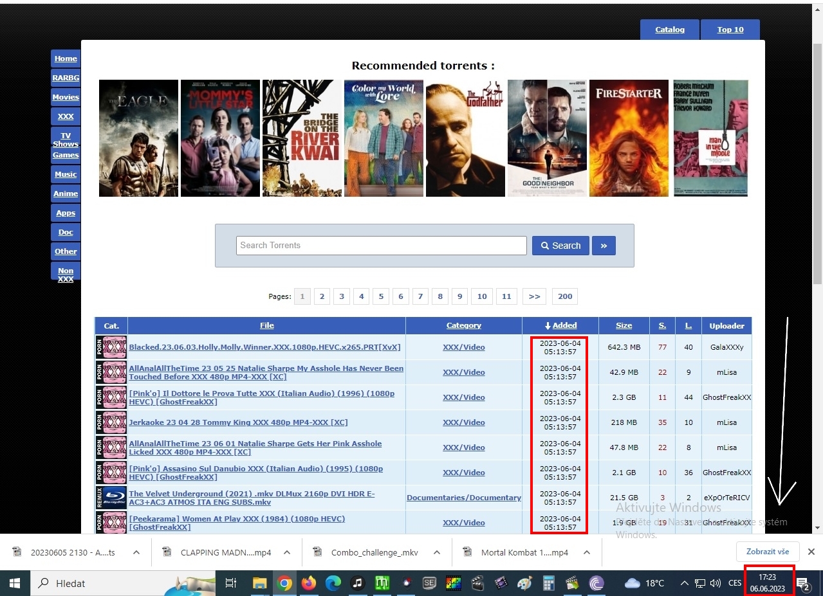Expand advanced search with the » button
Image resolution: width=823 pixels, height=596 pixels.
[604, 246]
